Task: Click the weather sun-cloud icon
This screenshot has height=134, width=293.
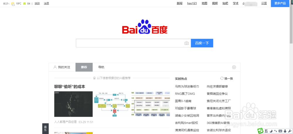Action: point(13,4)
